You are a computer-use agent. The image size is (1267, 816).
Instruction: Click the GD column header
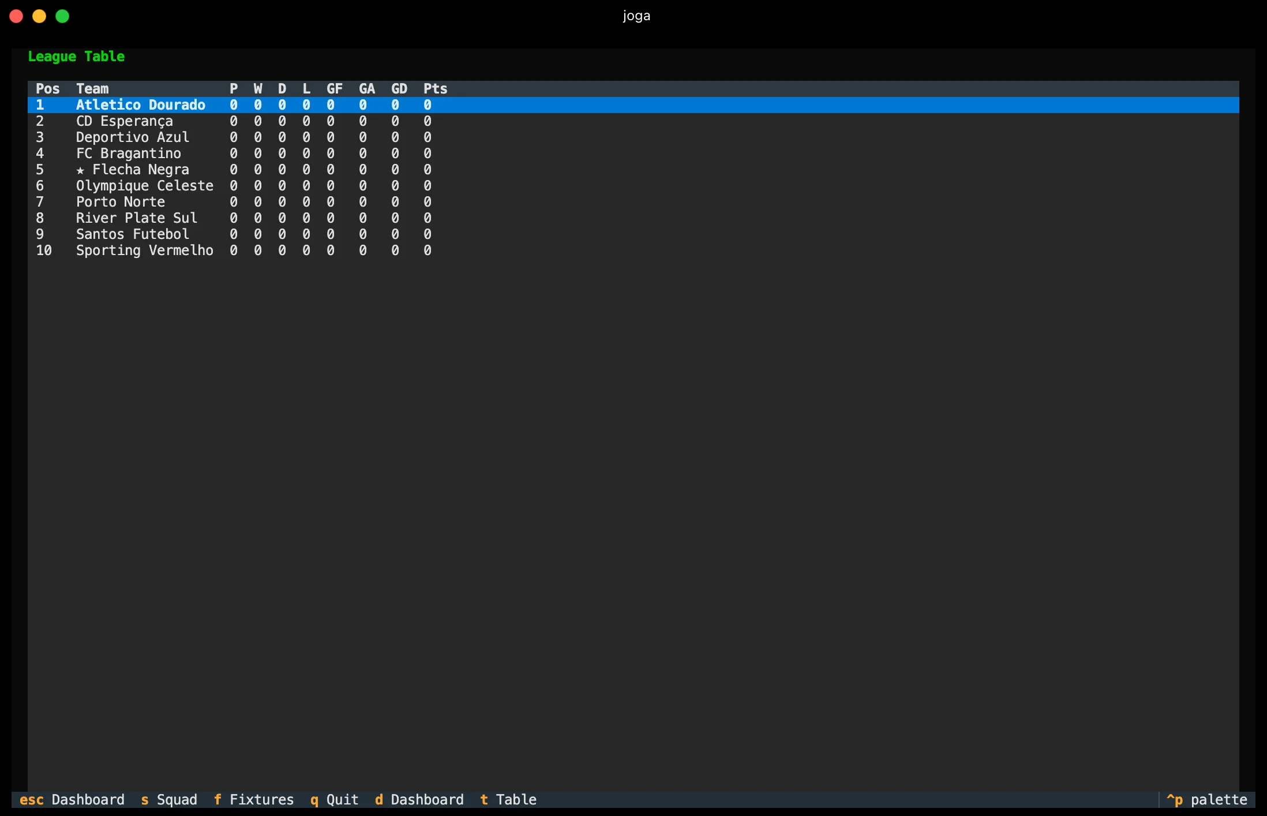pyautogui.click(x=399, y=89)
